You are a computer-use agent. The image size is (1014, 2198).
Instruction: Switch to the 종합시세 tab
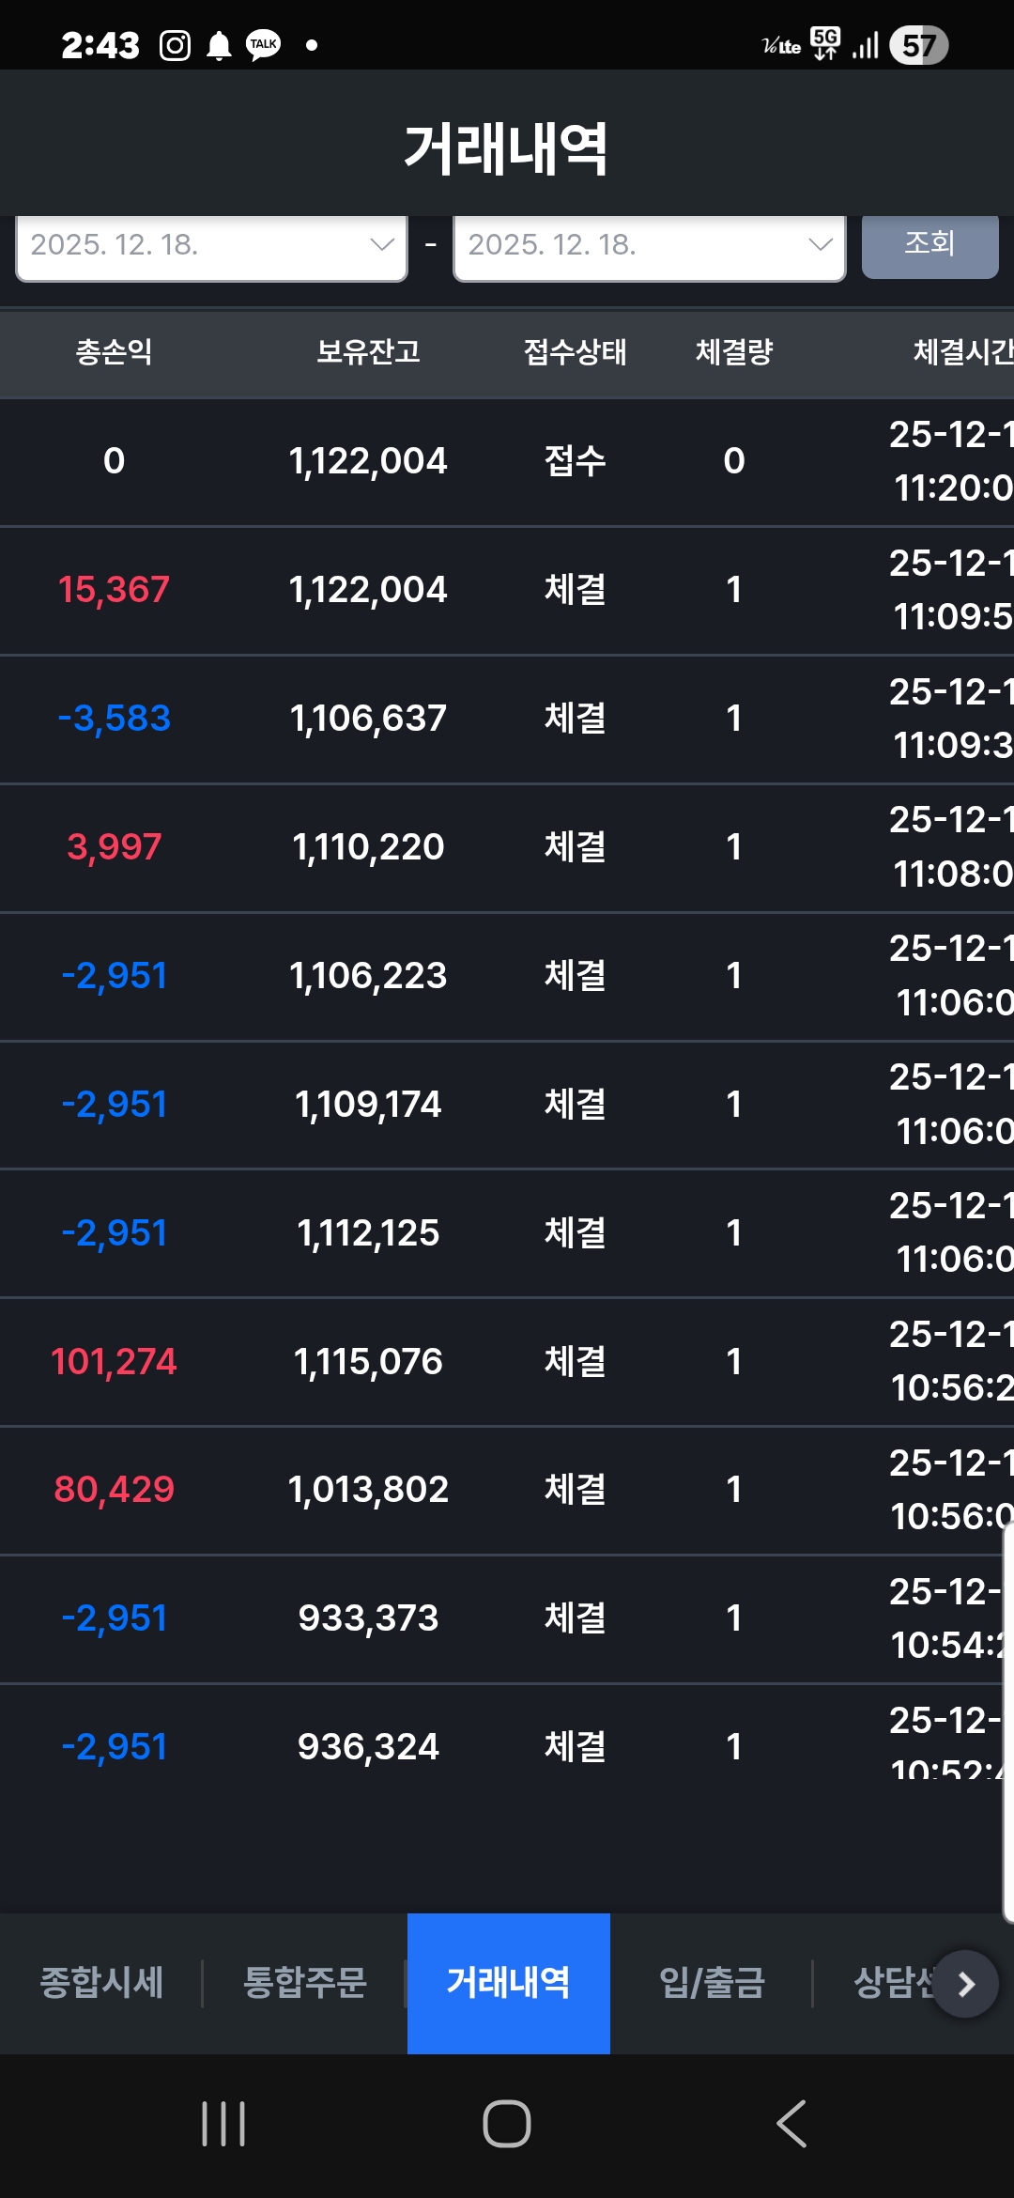[x=101, y=1983]
